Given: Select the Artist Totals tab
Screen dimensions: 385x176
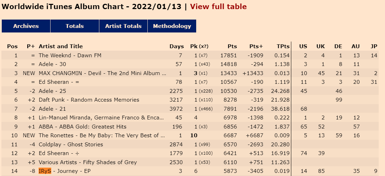Looking at the screenshot, I should coord(123,26).
